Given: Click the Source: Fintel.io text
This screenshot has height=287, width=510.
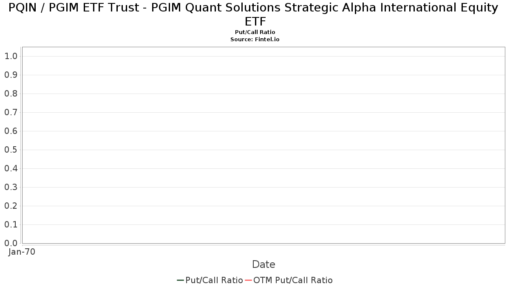Looking at the screenshot, I should click(255, 39).
